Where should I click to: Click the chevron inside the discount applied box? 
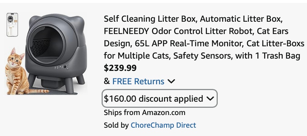210,98
